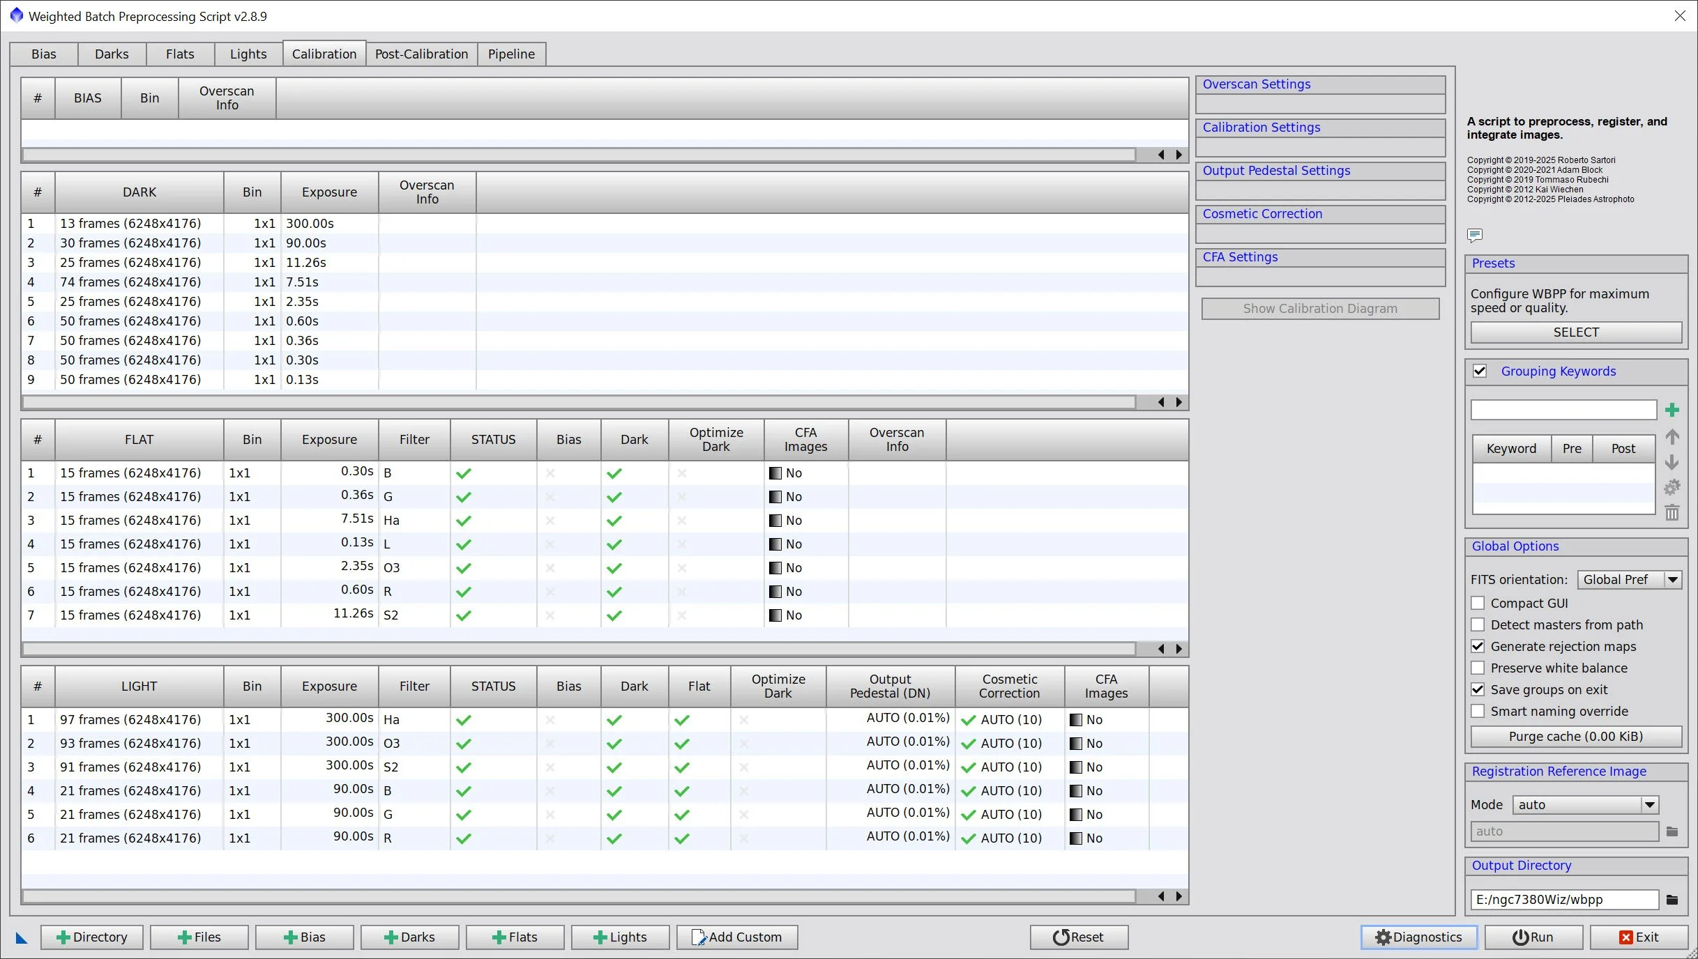1698x959 pixels.
Task: Click the move keyword up arrow icon
Action: click(x=1672, y=437)
